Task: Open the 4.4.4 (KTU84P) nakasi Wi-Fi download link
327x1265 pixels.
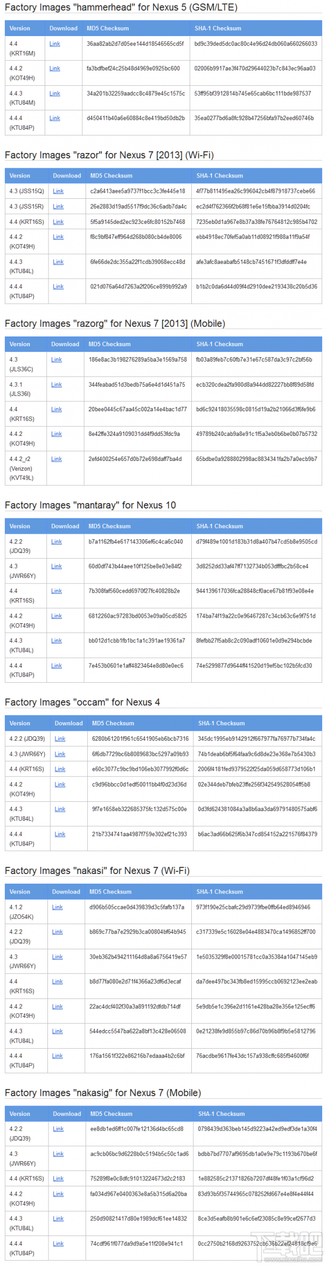Action: pyautogui.click(x=57, y=1056)
